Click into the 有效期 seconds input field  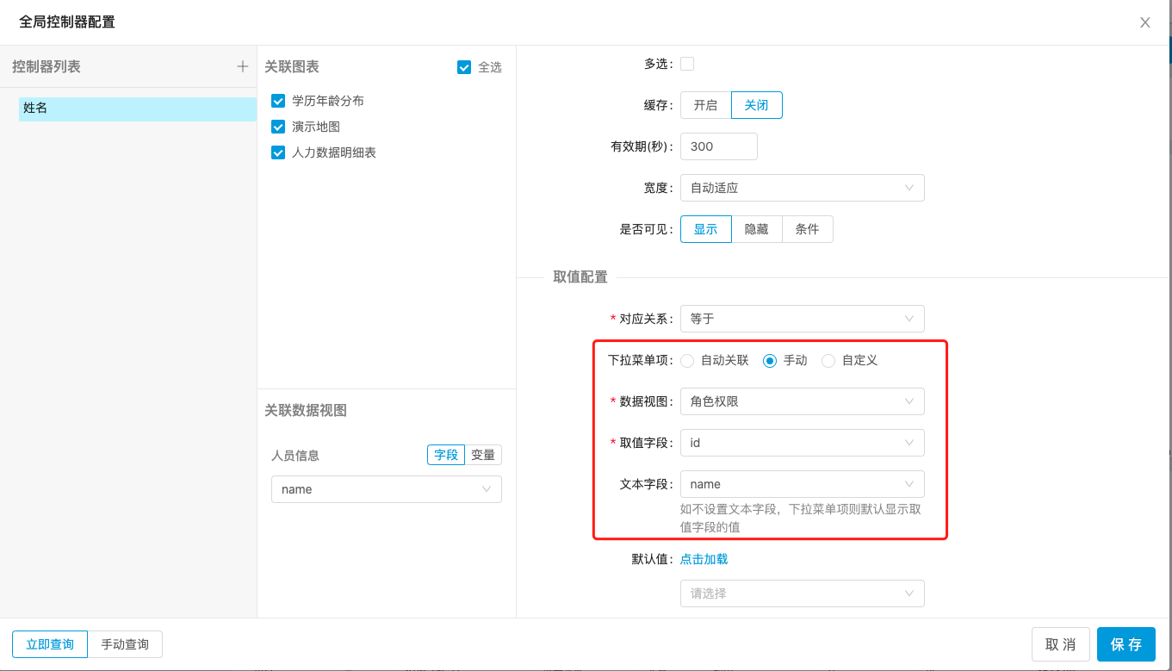(718, 146)
